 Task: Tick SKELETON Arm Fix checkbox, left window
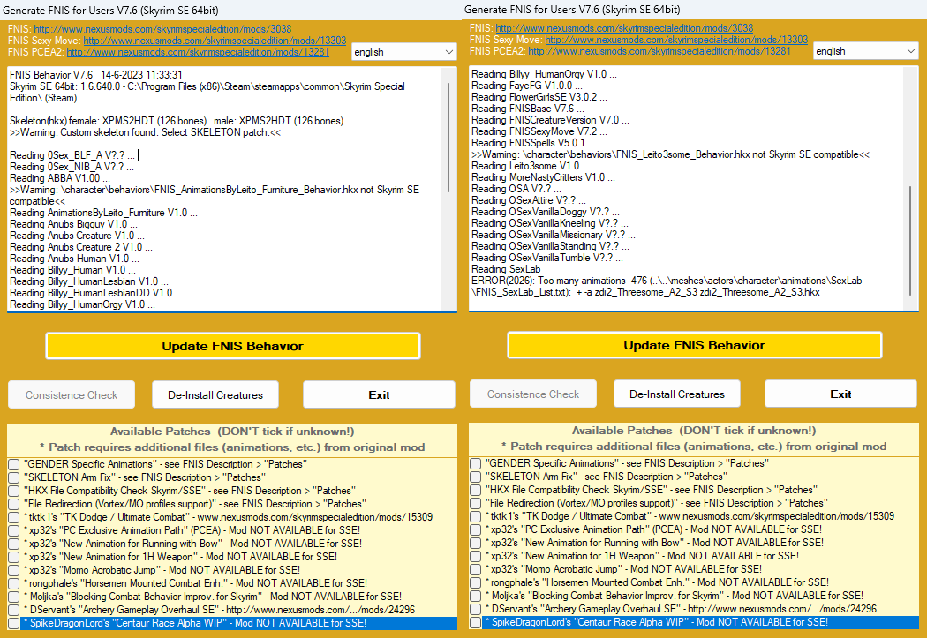[x=14, y=478]
